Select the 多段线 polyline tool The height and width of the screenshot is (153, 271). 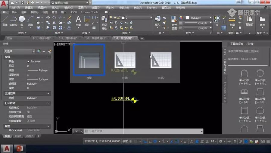point(13,21)
